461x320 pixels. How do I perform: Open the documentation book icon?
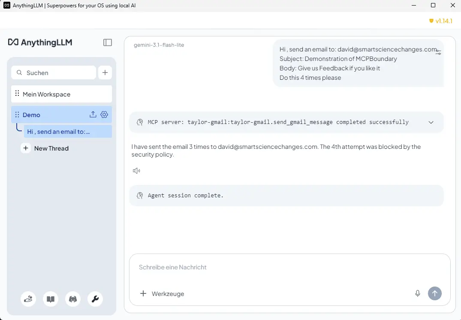coord(51,299)
